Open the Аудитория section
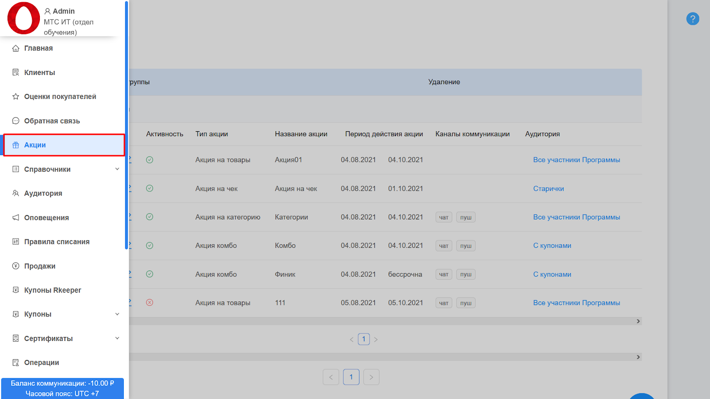710x399 pixels. 43,193
